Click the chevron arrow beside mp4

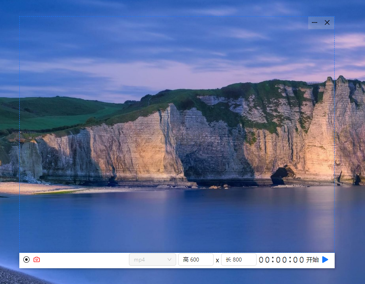(x=169, y=260)
